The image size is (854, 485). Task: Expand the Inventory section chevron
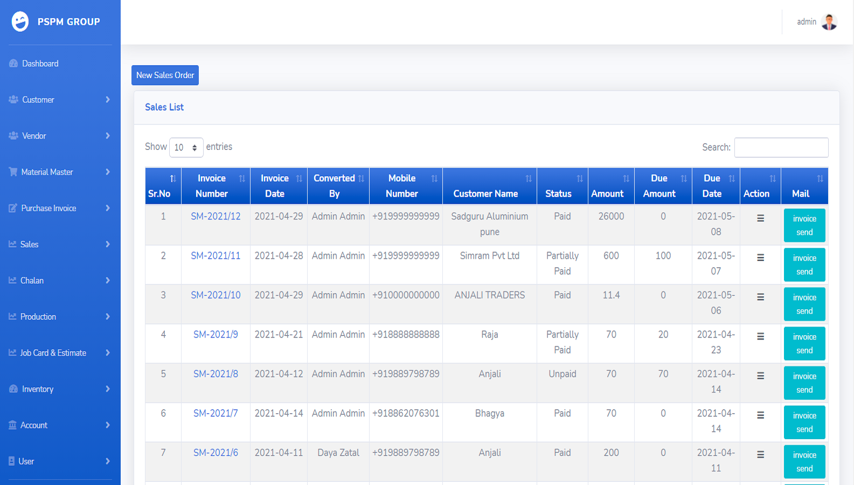(107, 389)
